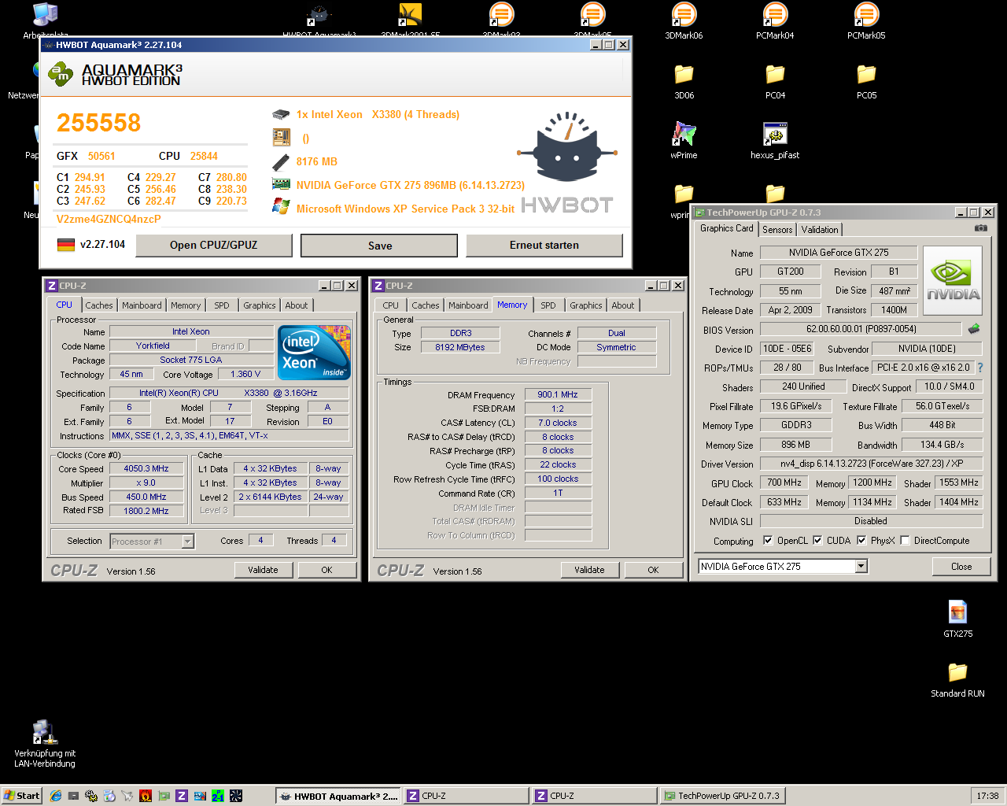Viewport: 1007px width, 806px height.
Task: Activate TechPowerUp GPU-Z taskbar button
Action: (x=722, y=796)
